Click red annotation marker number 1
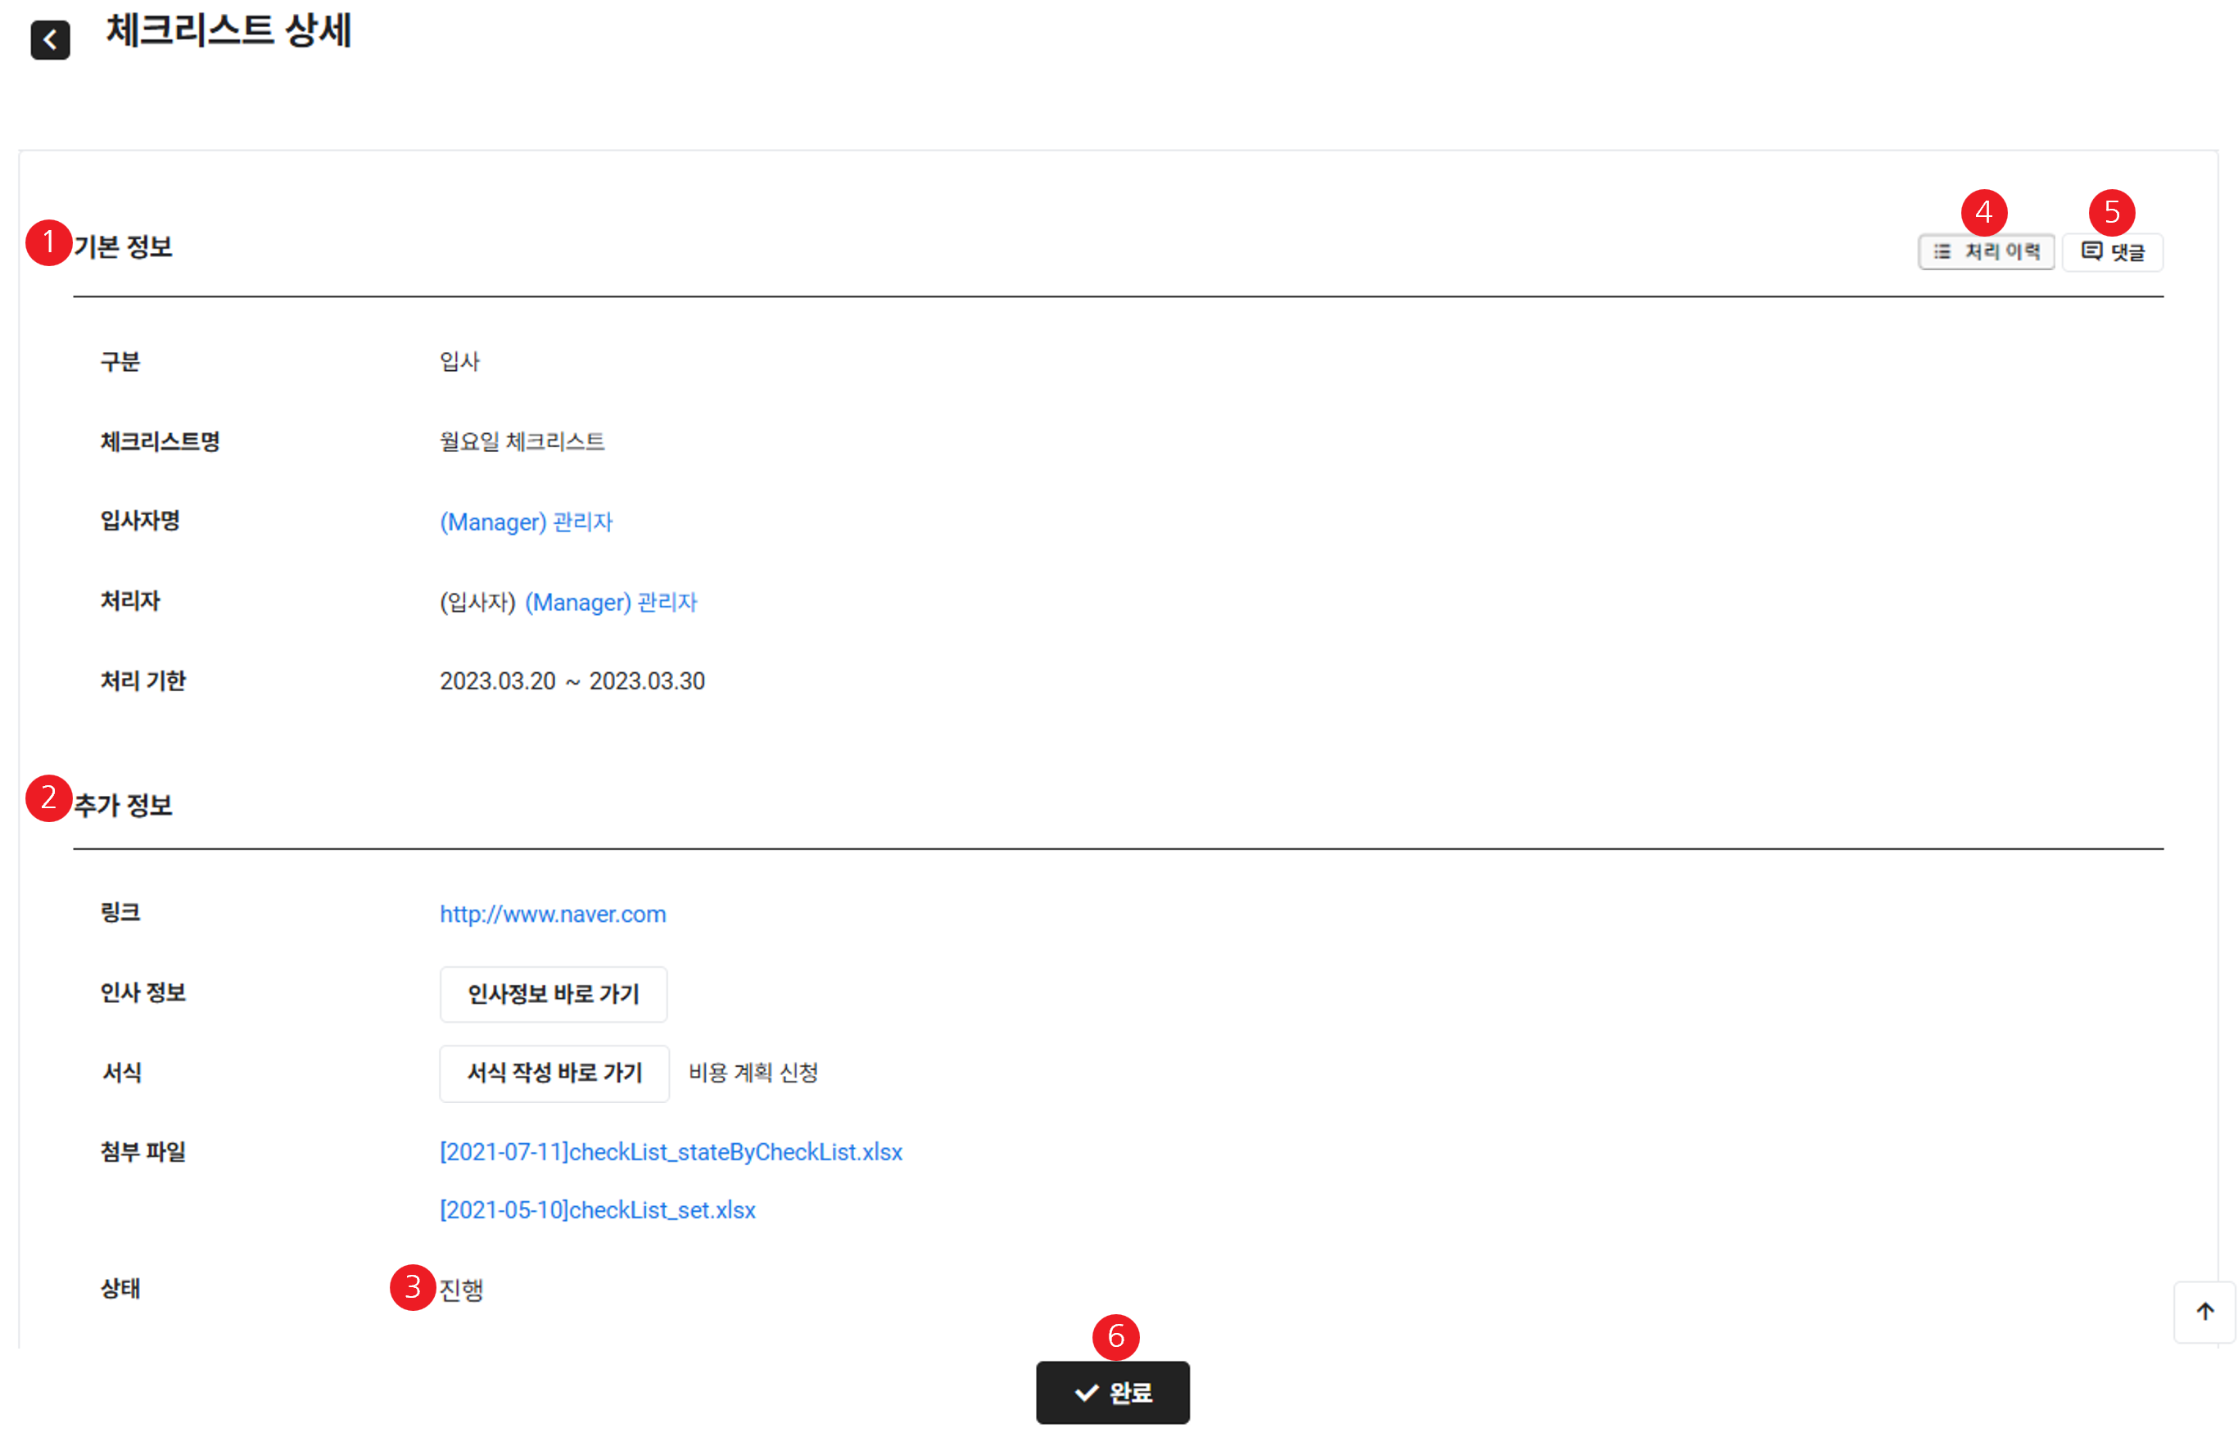 pos(48,242)
